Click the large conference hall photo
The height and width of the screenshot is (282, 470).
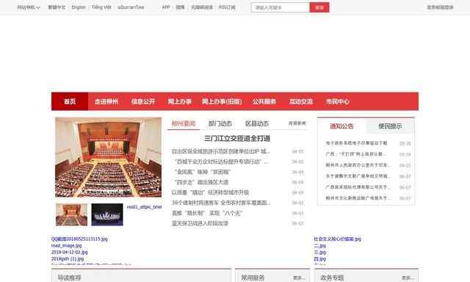108,157
